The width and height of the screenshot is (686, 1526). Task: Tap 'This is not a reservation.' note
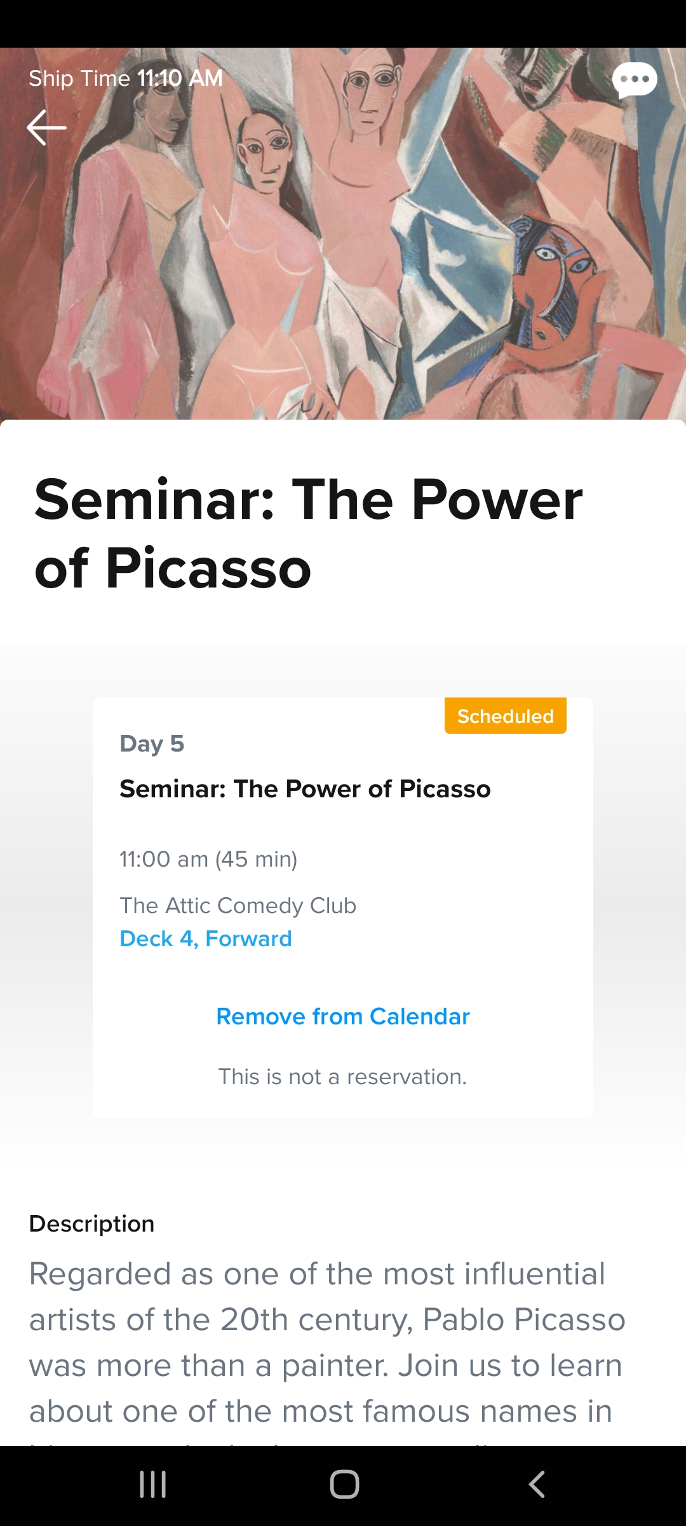pyautogui.click(x=343, y=1076)
